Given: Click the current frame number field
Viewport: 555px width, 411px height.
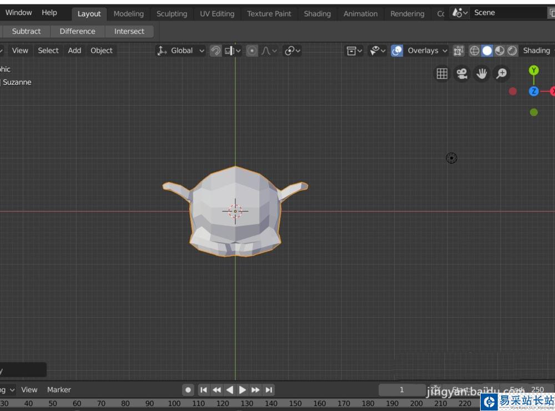Looking at the screenshot, I should pyautogui.click(x=402, y=390).
